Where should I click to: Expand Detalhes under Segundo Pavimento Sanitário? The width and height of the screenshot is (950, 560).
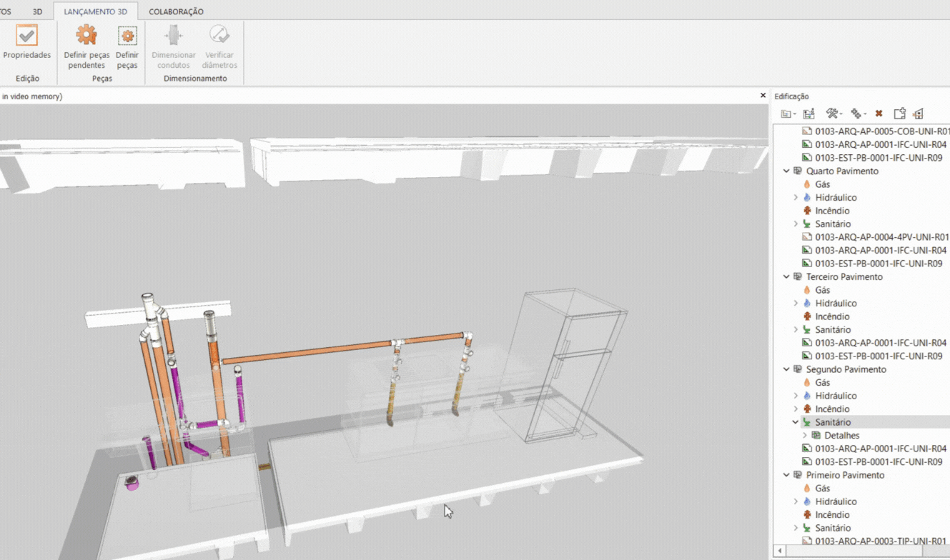805,436
